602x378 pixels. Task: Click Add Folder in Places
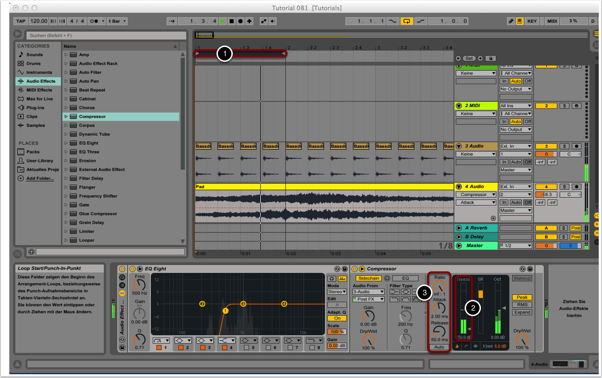(40, 179)
